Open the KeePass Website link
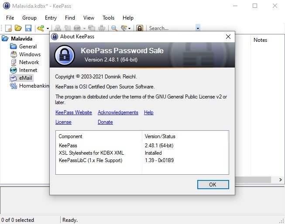 (x=74, y=112)
